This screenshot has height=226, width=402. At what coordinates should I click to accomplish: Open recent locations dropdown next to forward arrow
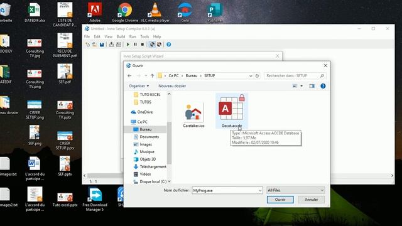coord(146,76)
